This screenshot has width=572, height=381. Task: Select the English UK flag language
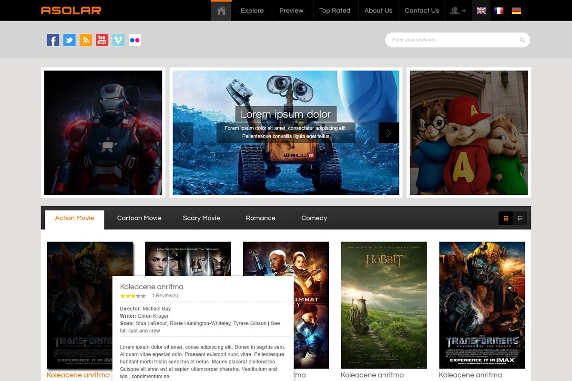tap(481, 10)
